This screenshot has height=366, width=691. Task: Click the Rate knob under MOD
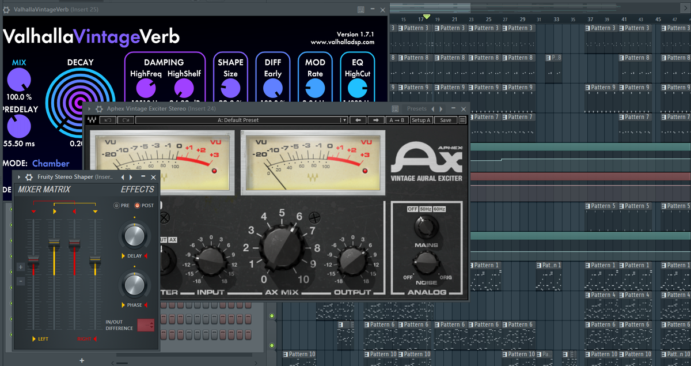315,88
